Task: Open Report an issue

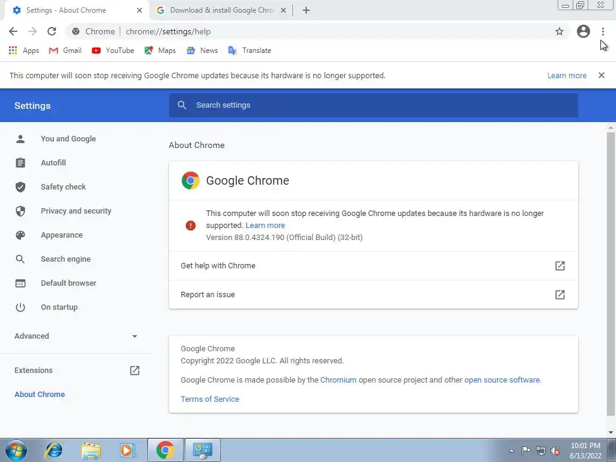Action: (373, 294)
